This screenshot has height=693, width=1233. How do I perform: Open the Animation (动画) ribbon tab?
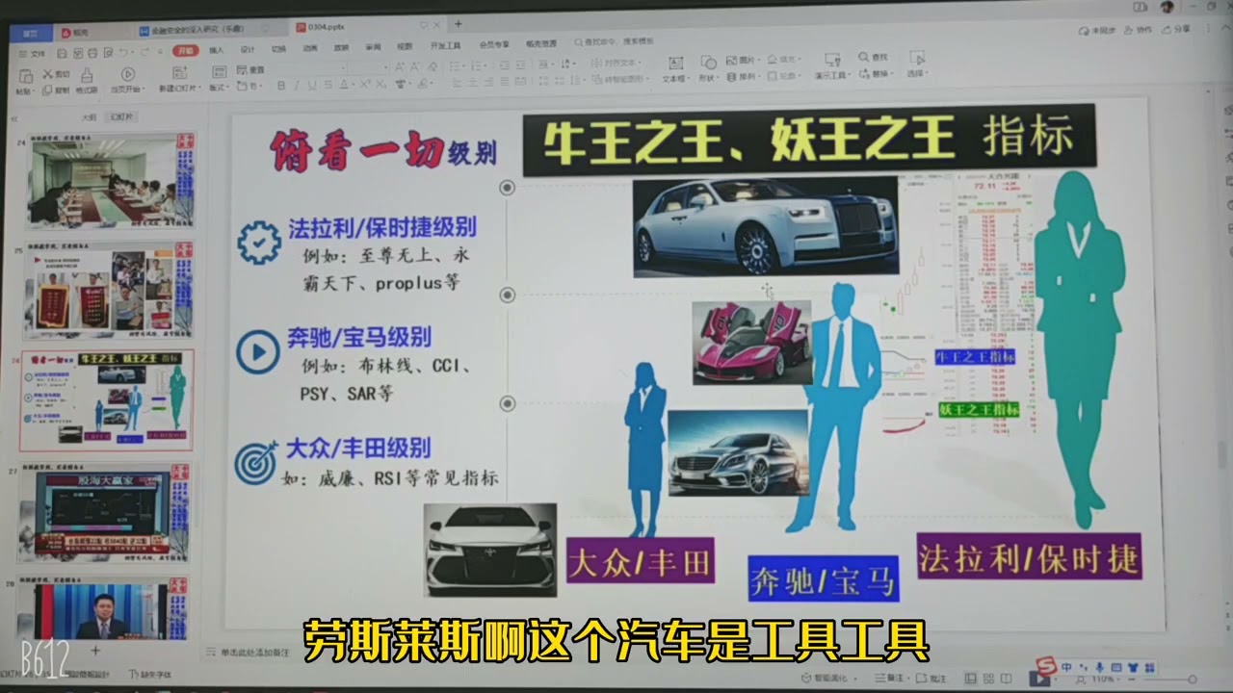click(x=309, y=47)
